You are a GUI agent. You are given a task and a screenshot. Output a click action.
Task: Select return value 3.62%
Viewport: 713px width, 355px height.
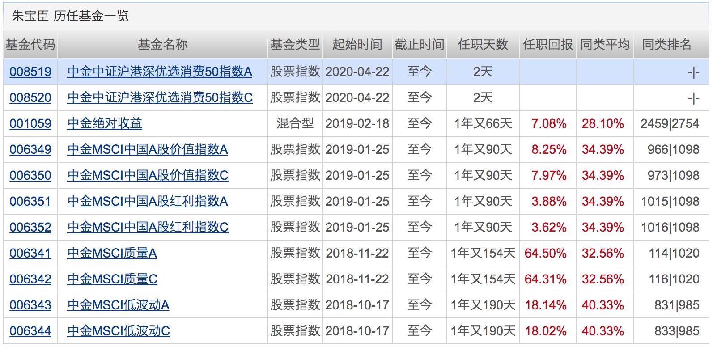pyautogui.click(x=549, y=227)
